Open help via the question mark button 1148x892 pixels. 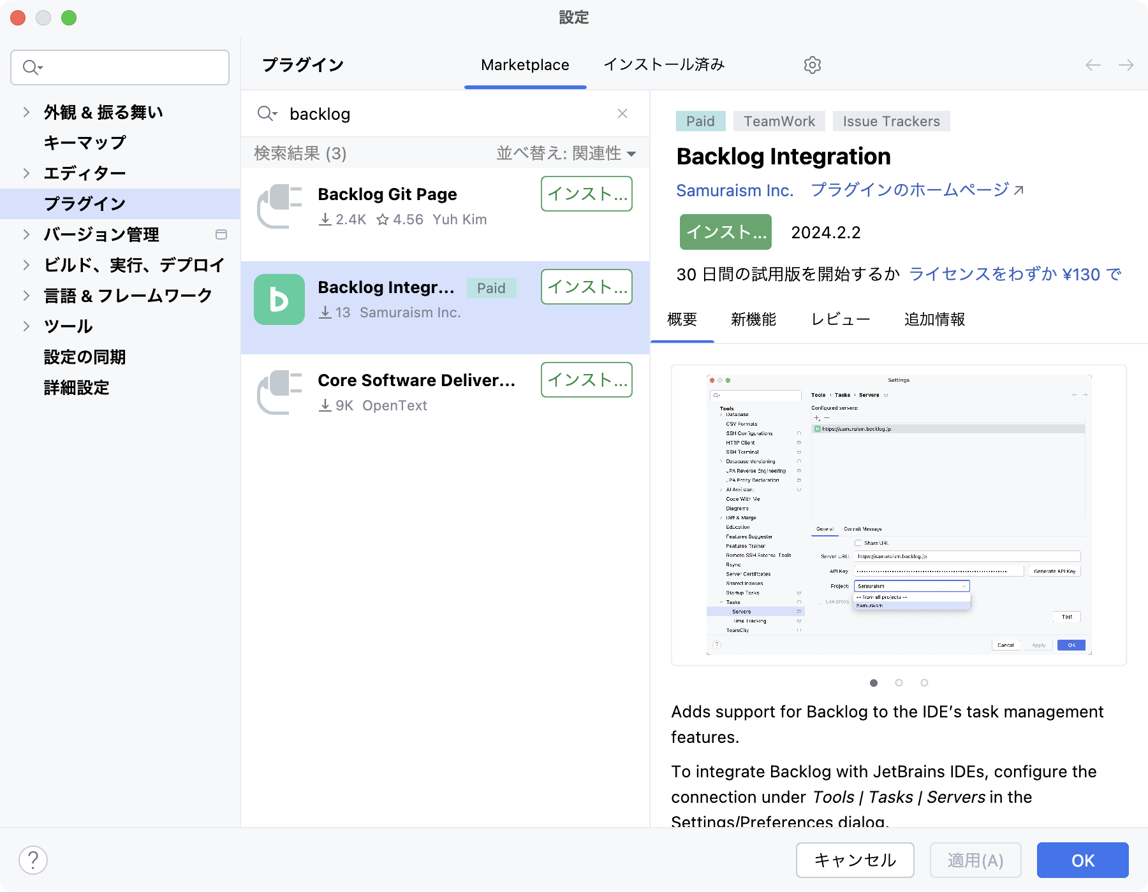(33, 860)
